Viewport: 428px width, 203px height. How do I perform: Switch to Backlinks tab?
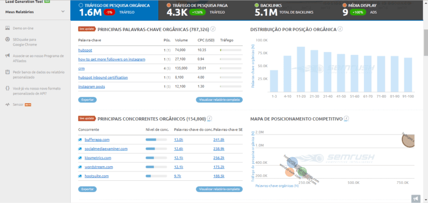tap(290, 10)
